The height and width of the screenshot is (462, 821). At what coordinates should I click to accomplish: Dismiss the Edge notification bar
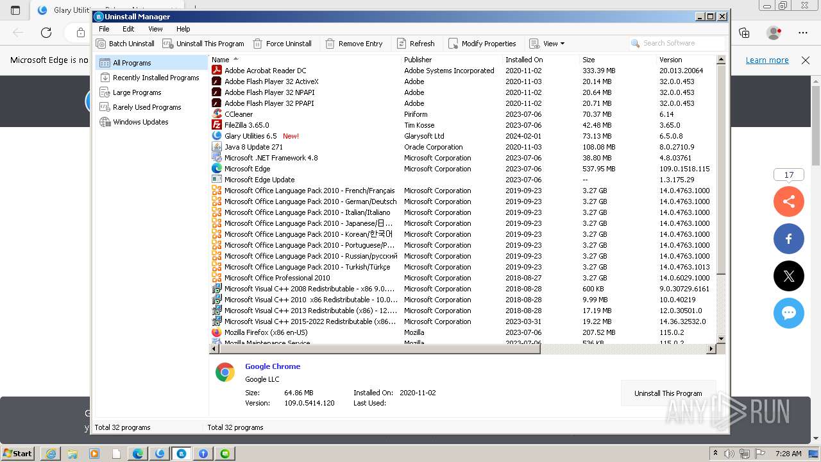[806, 60]
